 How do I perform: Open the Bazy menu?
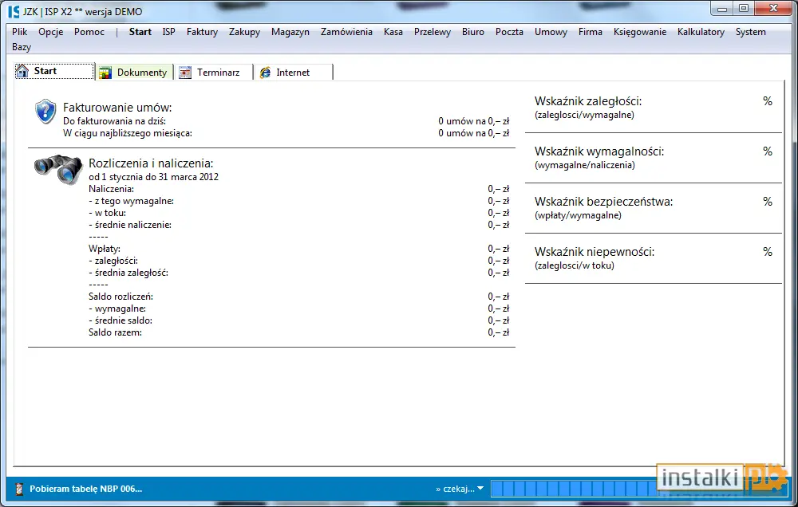pyautogui.click(x=22, y=47)
